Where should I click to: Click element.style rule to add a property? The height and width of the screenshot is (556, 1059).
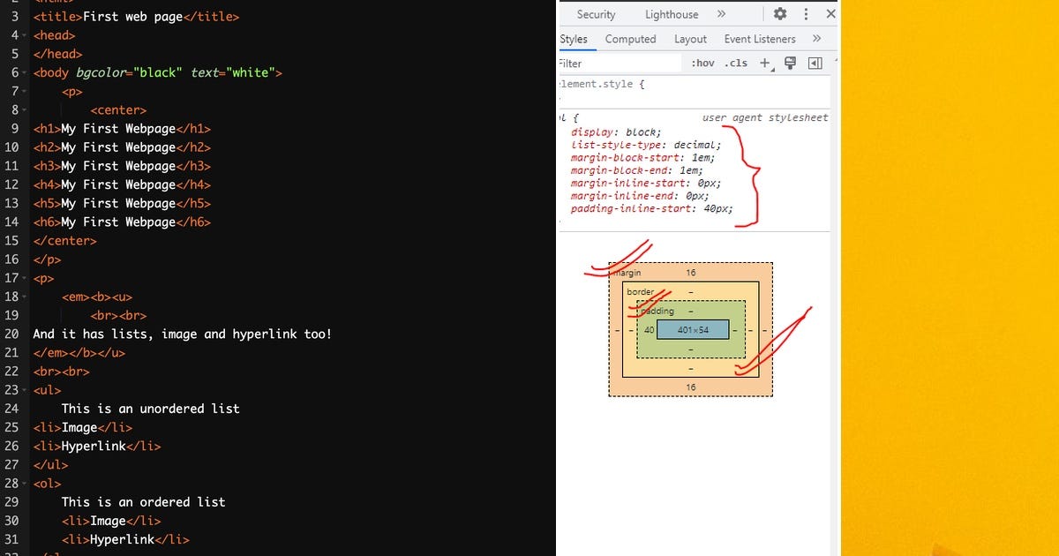click(x=600, y=84)
